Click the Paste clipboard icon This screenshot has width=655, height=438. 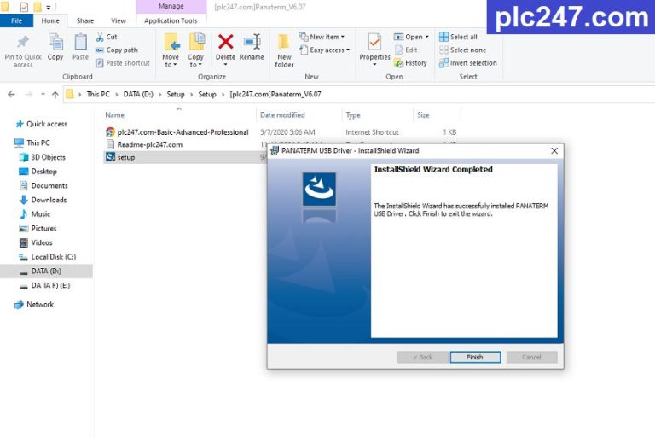pos(80,42)
